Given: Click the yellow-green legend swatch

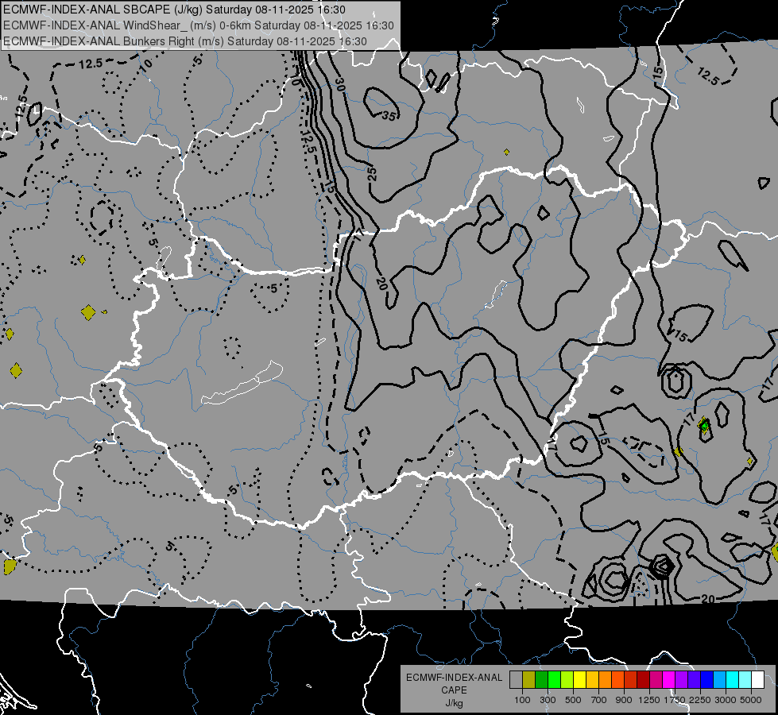Looking at the screenshot, I should [x=567, y=679].
